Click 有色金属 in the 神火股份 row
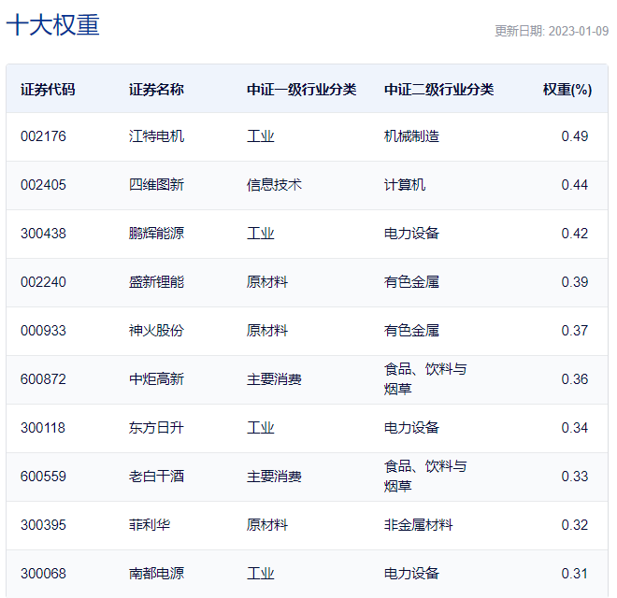 [x=411, y=331]
